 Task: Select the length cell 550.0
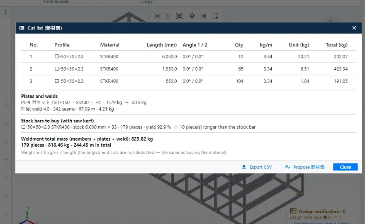(171, 81)
